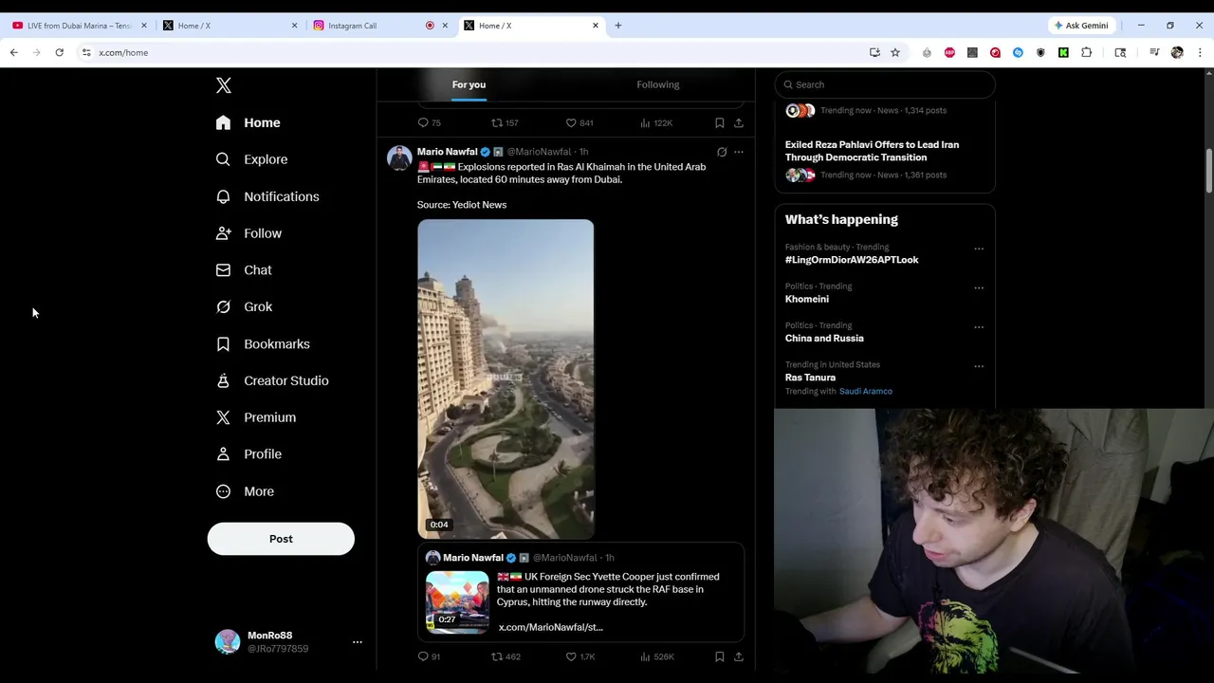Click the page vertical scrollbar
Image resolution: width=1214 pixels, height=683 pixels.
pos(1208,171)
